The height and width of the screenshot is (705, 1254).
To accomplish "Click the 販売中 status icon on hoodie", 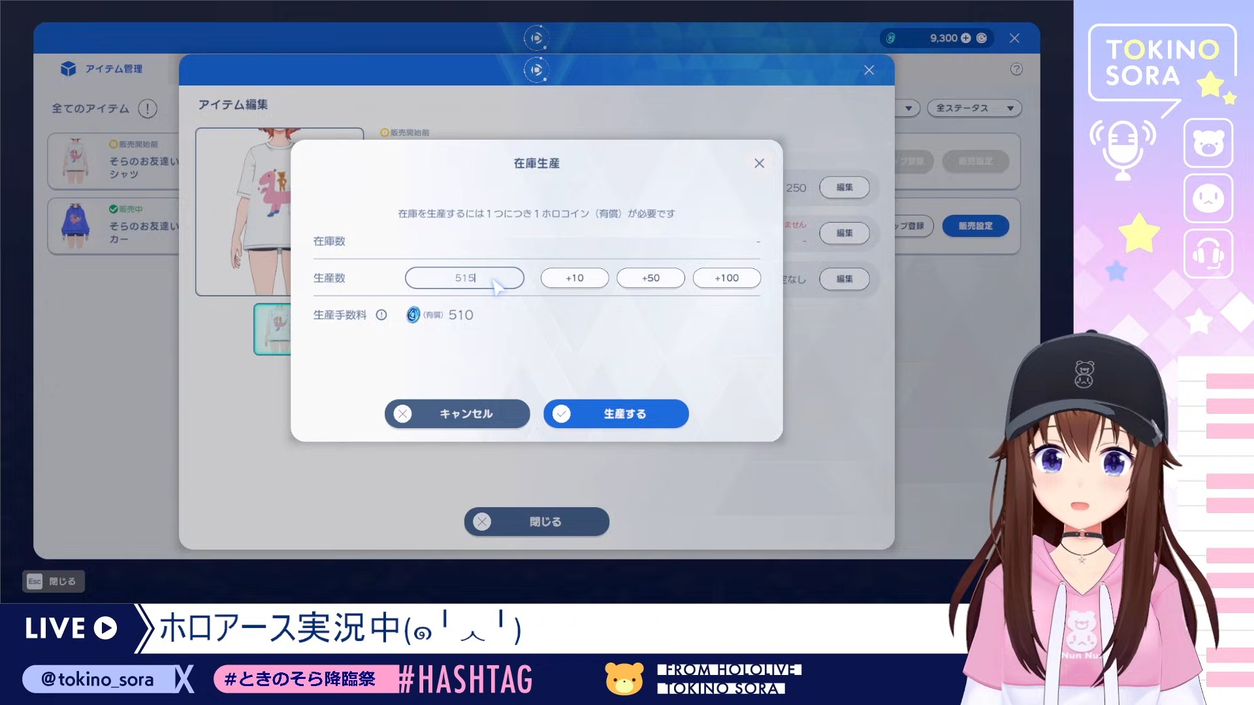I will 114,209.
